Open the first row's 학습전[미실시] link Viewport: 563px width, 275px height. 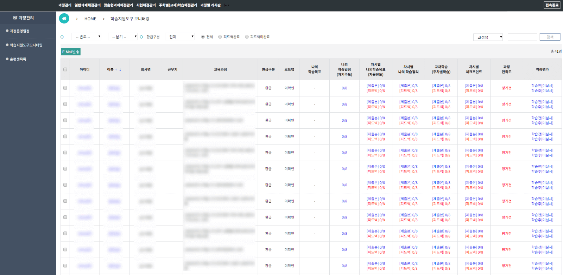[542, 86]
